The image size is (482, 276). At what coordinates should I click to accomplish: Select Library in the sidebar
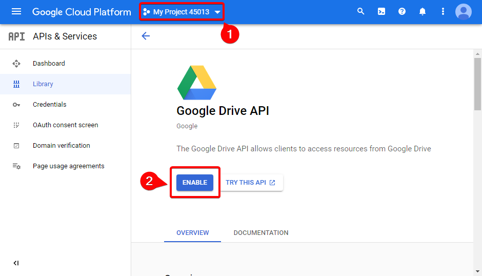pyautogui.click(x=43, y=84)
